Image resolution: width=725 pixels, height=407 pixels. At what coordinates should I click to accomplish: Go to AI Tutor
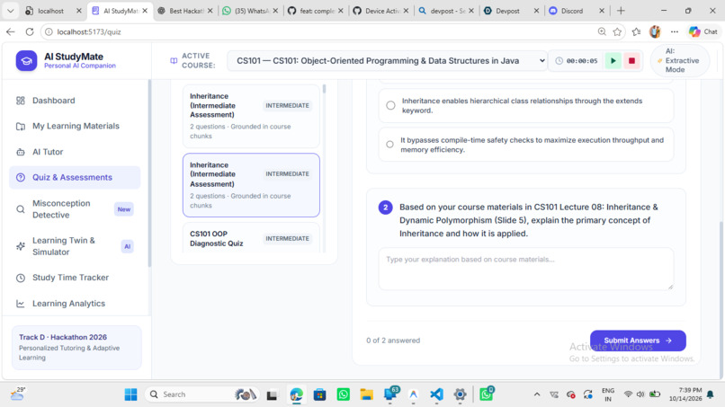75,152
